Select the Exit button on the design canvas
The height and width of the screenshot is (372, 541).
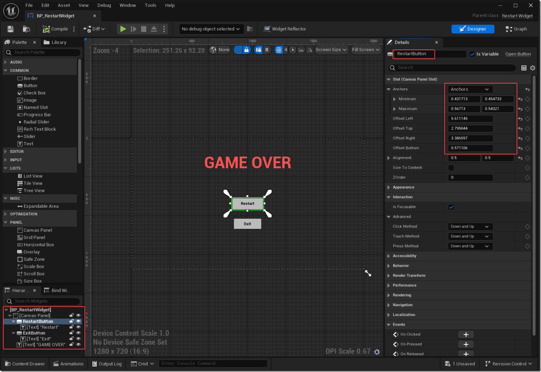[247, 224]
